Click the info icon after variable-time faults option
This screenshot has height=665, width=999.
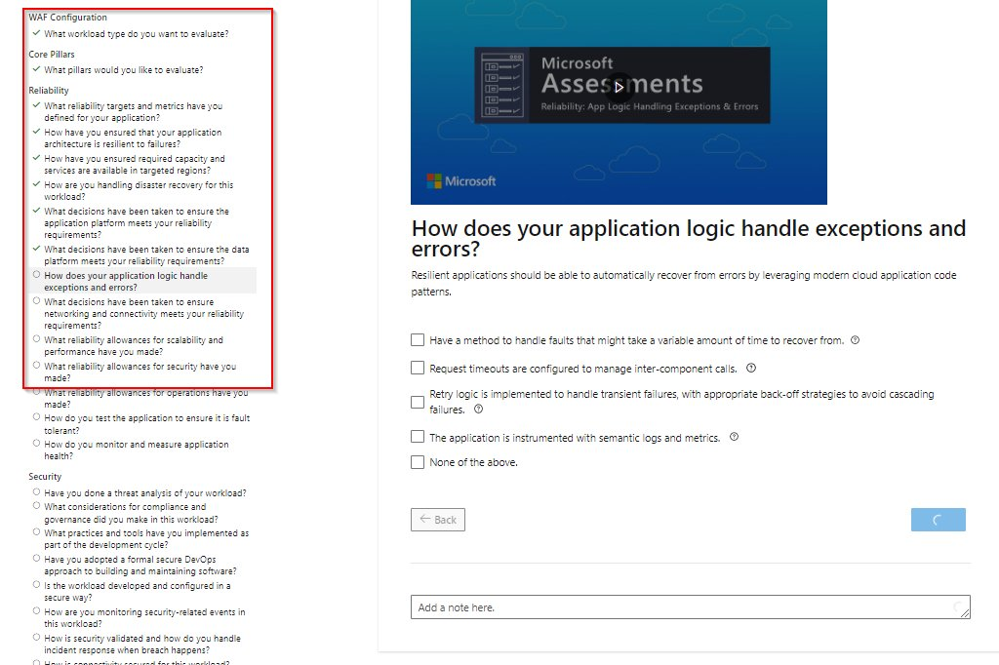pos(855,340)
